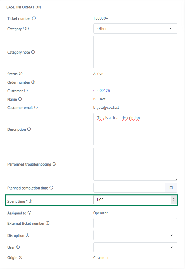Click the Spent time stepper arrows
This screenshot has height=269, width=185.
(x=174, y=199)
